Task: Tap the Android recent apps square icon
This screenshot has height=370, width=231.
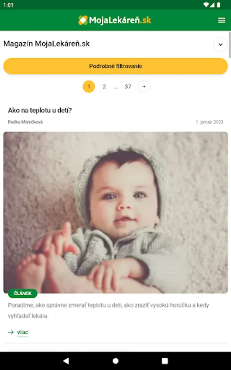Action: point(165,361)
